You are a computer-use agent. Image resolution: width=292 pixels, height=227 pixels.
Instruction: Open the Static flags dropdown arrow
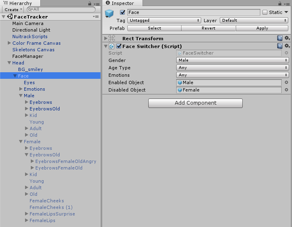click(x=286, y=12)
